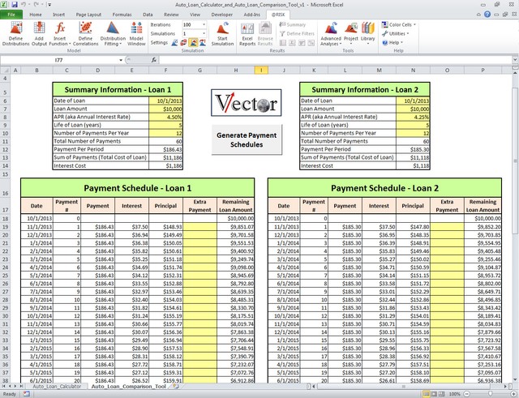This screenshot has height=398, width=519.
Task: Switch to the Formulas tab
Action: click(122, 15)
